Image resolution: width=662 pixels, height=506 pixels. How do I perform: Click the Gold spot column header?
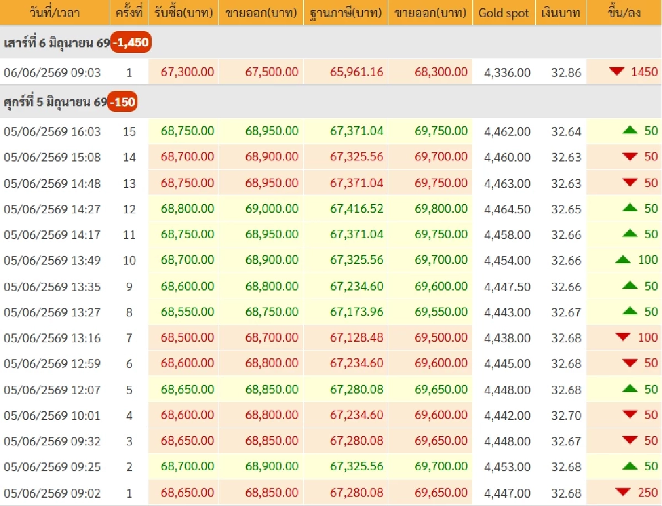click(504, 13)
